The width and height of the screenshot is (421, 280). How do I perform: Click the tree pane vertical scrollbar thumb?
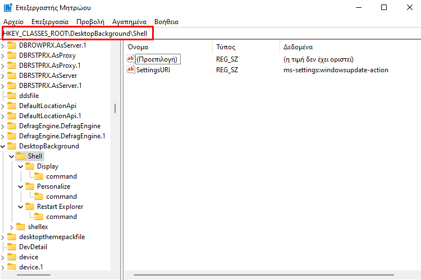115,108
